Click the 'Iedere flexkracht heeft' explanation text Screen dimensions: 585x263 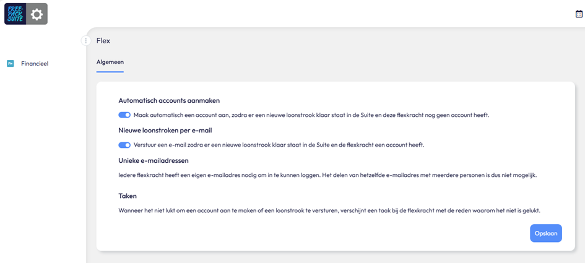[x=327, y=175]
